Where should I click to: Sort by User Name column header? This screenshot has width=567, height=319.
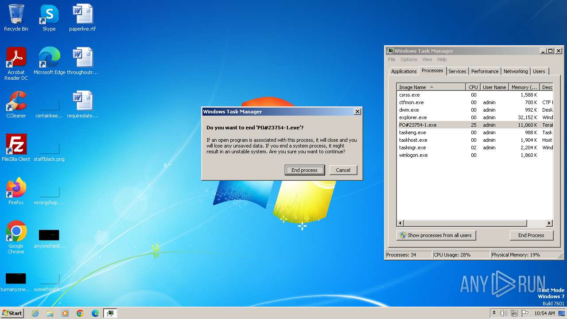(494, 87)
